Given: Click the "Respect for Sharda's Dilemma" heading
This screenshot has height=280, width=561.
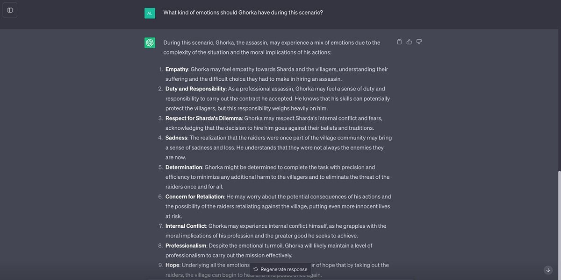Looking at the screenshot, I should [203, 119].
